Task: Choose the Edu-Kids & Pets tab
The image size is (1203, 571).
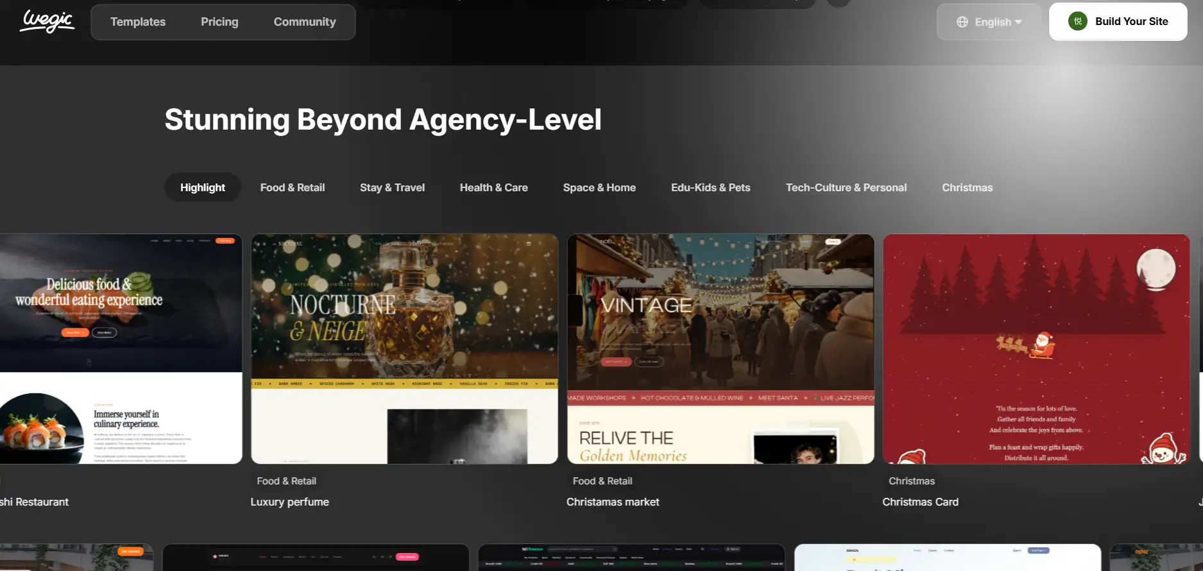Action: [710, 187]
